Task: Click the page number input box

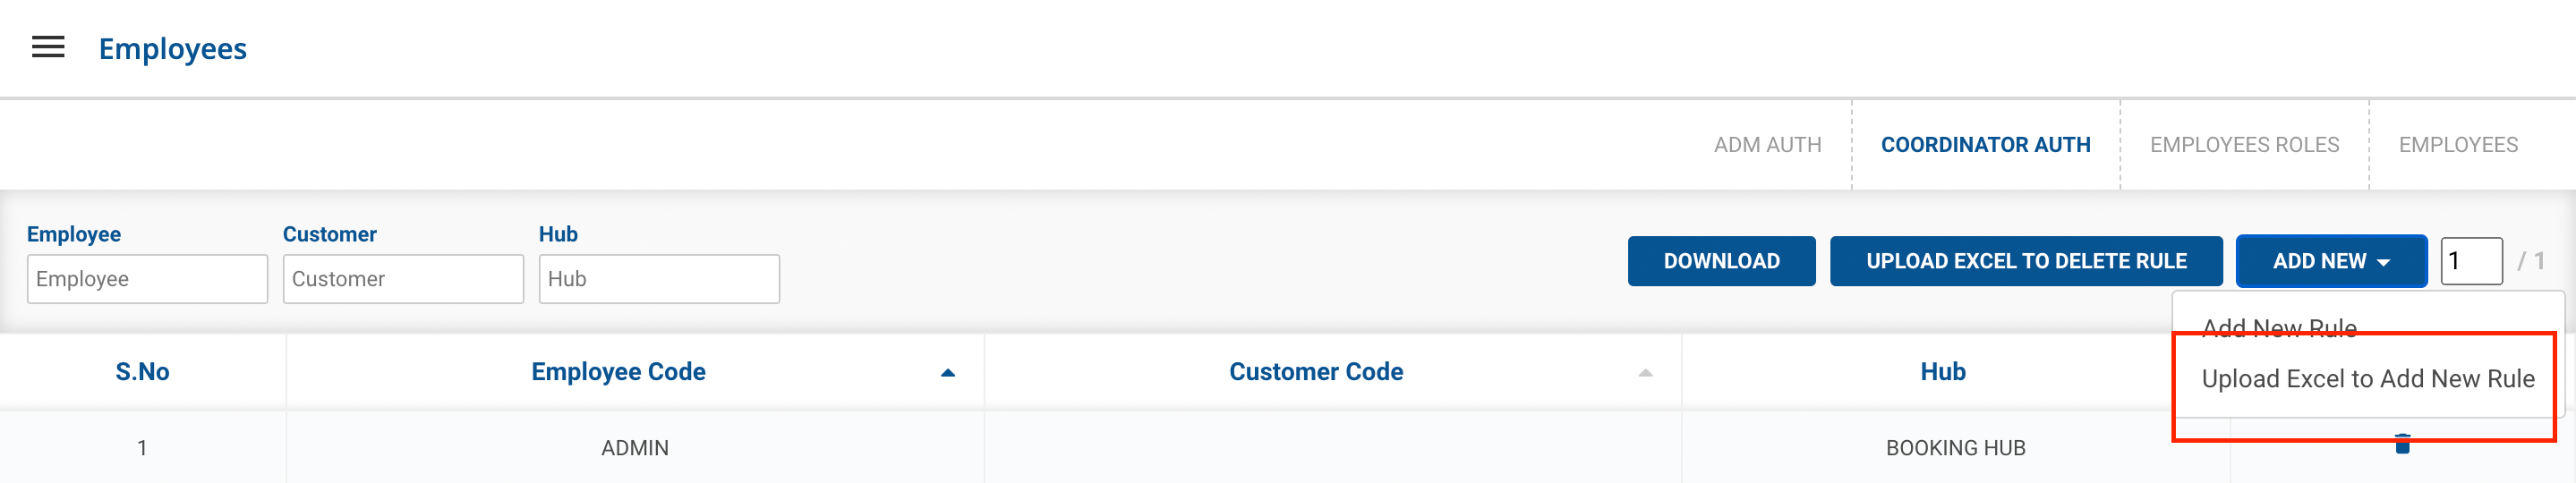Action: pyautogui.click(x=2470, y=261)
